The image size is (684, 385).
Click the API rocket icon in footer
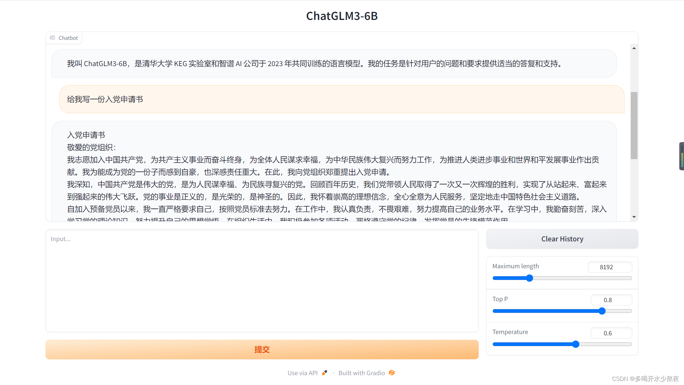(x=325, y=373)
